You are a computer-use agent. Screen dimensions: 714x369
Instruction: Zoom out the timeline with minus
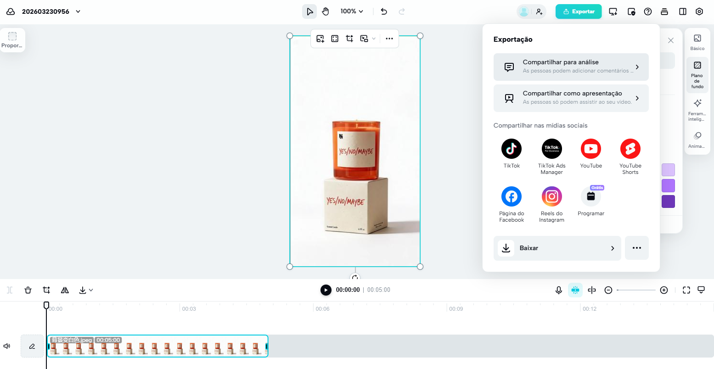point(608,290)
